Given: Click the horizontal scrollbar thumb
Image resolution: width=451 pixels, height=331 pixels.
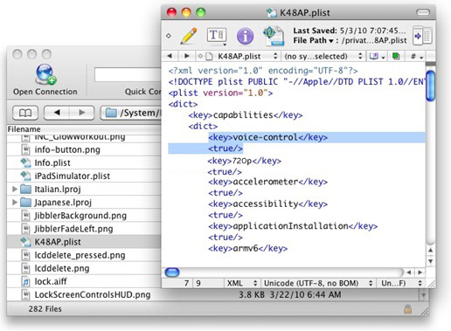Looking at the screenshot, I should coord(172,272).
